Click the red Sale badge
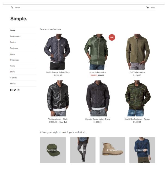The image size is (167, 172). (x=112, y=37)
